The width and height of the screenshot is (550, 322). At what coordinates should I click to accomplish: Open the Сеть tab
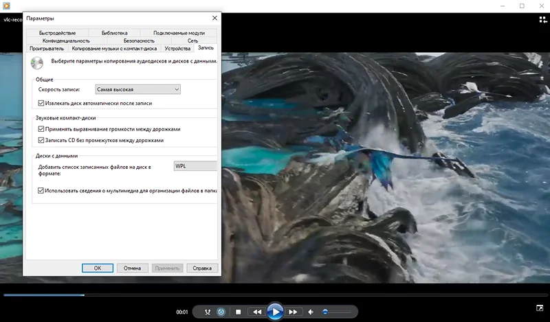(192, 41)
